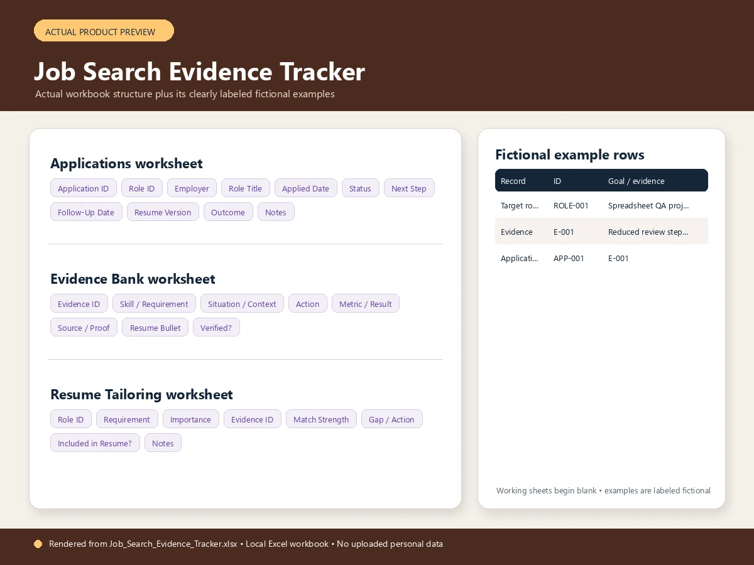Click the Situation / Context chip
The image size is (754, 565).
(x=242, y=304)
